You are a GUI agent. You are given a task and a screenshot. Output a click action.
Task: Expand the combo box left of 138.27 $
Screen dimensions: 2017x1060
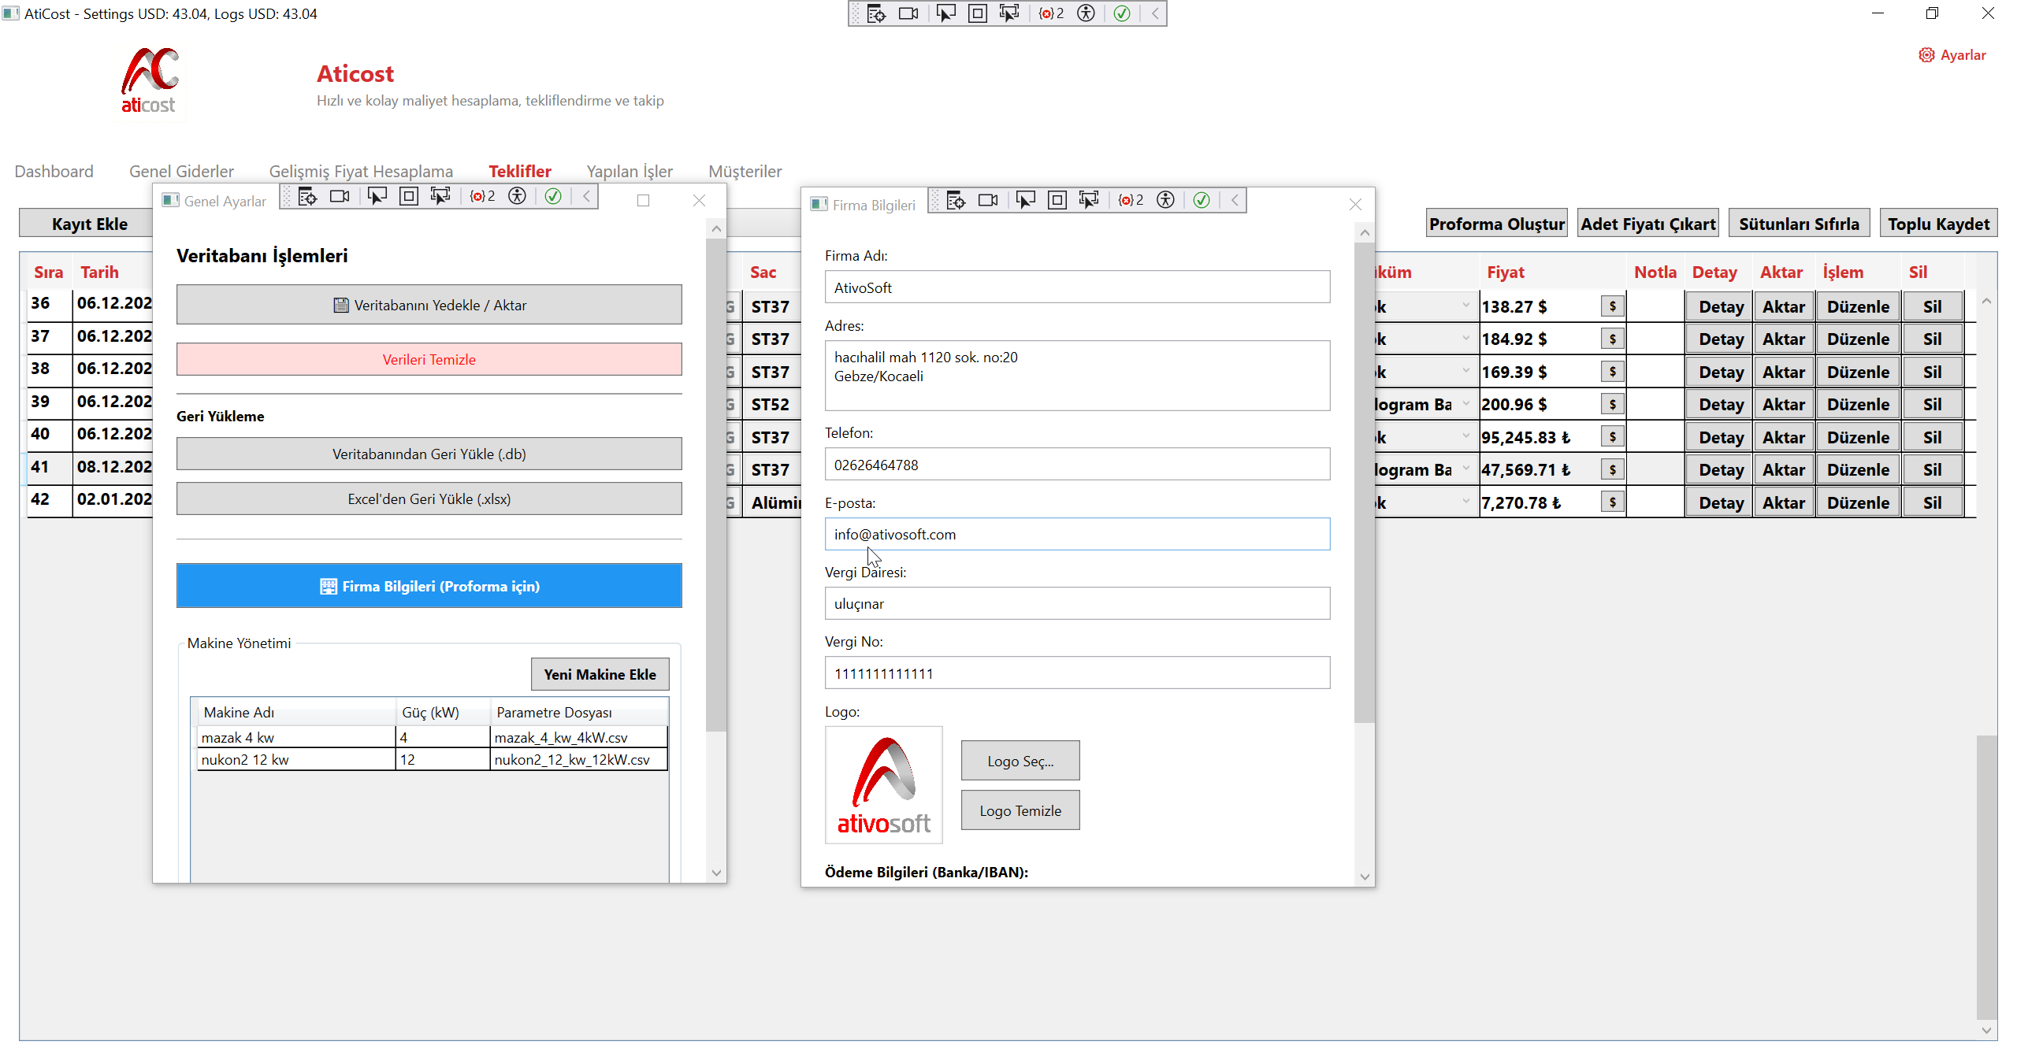(x=1465, y=306)
